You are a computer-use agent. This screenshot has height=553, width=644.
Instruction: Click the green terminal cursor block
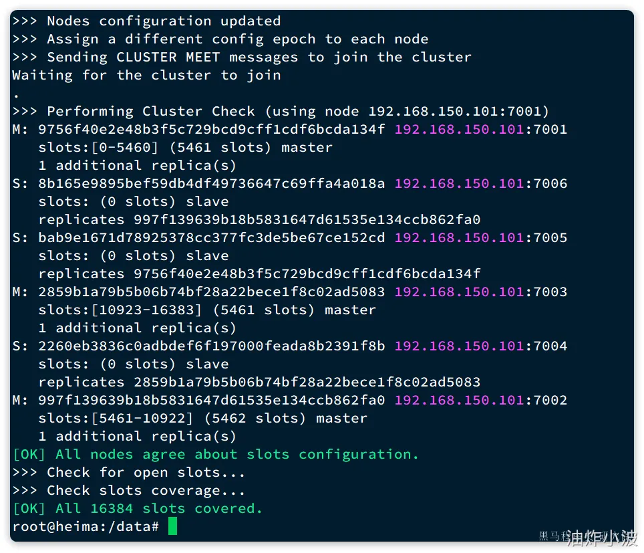[173, 526]
